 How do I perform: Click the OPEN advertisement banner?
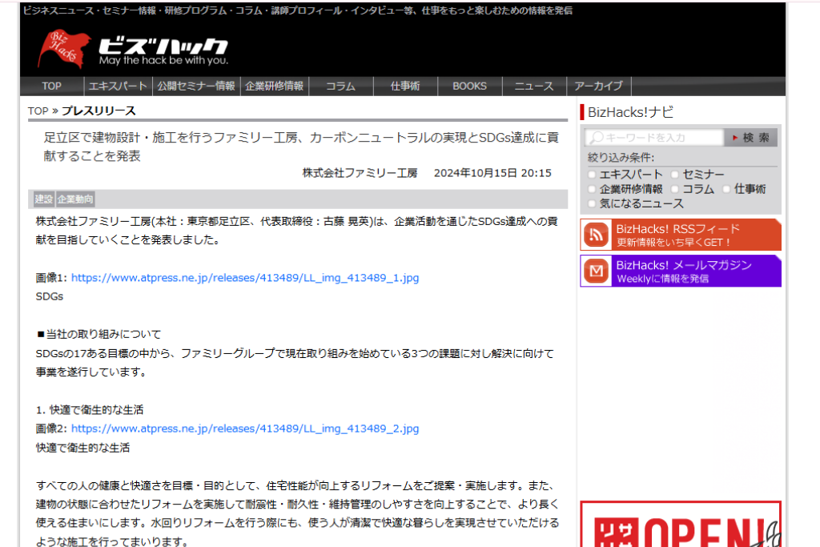coord(681,524)
